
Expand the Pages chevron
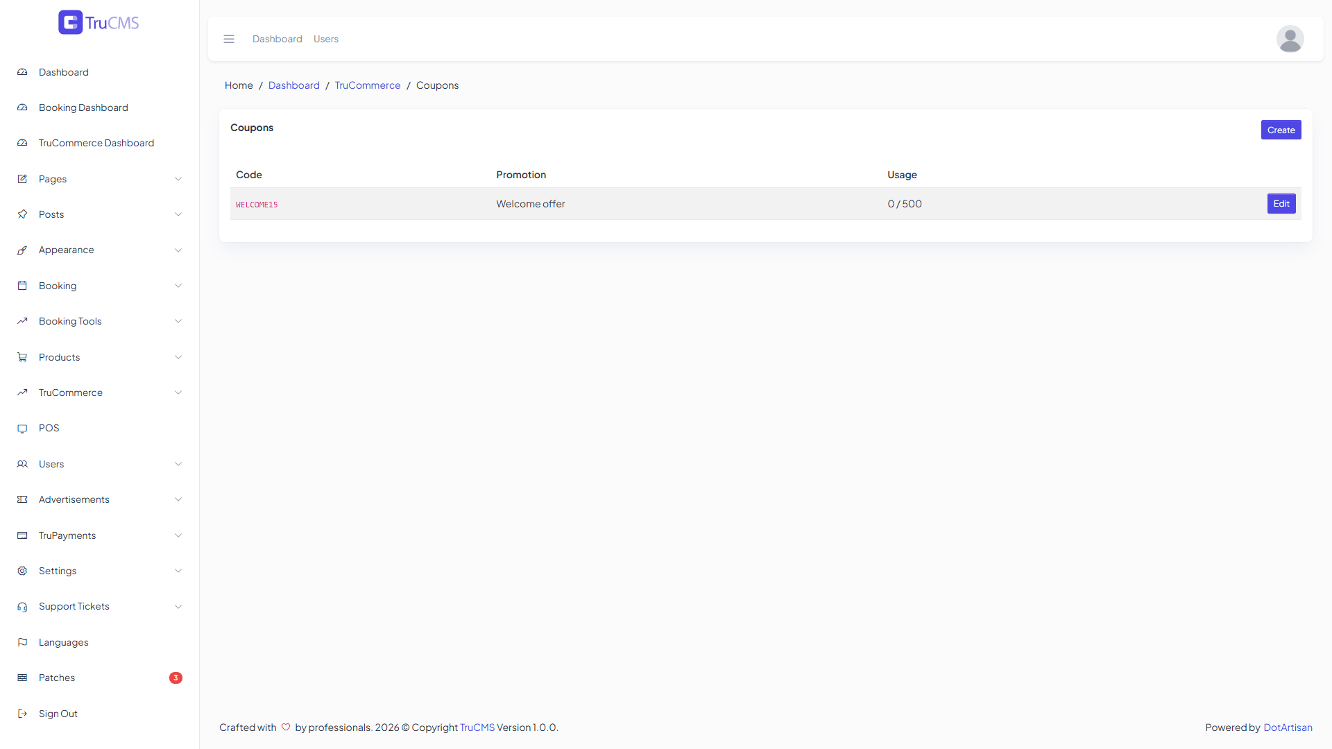coord(178,179)
